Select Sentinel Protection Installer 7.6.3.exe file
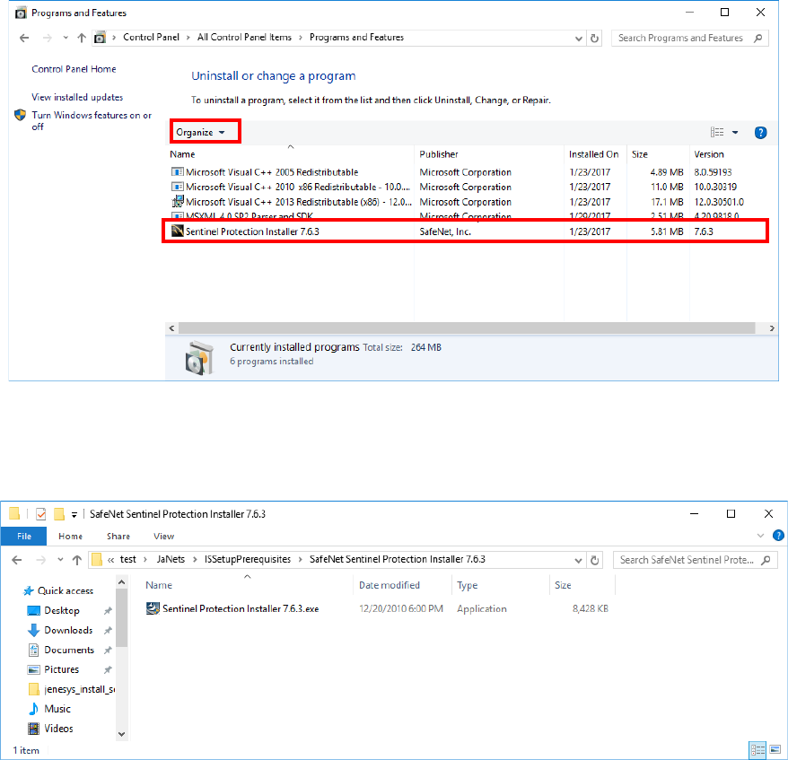 pyautogui.click(x=241, y=608)
